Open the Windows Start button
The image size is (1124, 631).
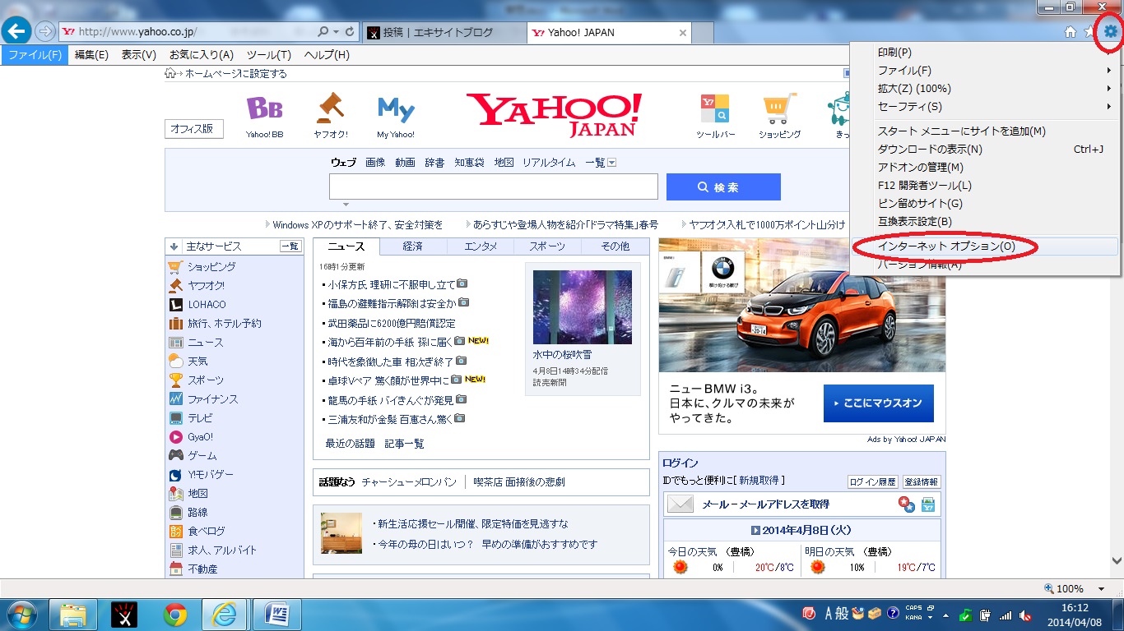(x=22, y=614)
